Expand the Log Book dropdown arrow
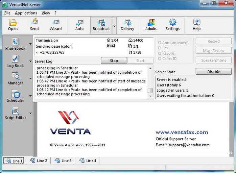 click(x=30, y=61)
